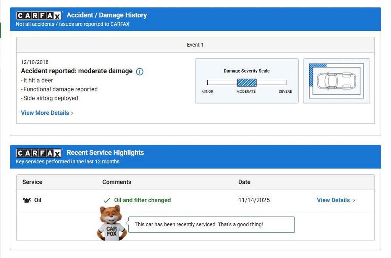Click the striped Moderate segment on severity scale
Screen dimensions: 391x258
click(247, 82)
